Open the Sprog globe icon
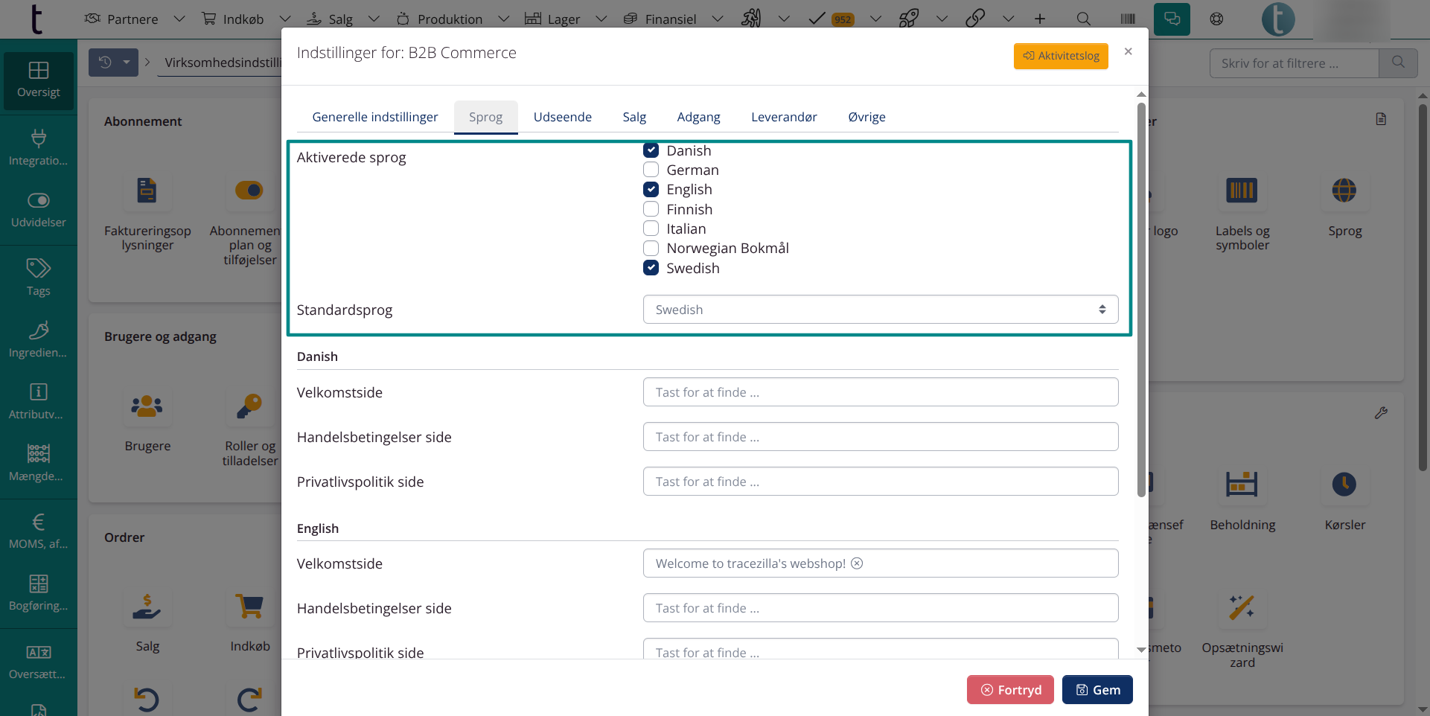The height and width of the screenshot is (716, 1430). (x=1344, y=191)
